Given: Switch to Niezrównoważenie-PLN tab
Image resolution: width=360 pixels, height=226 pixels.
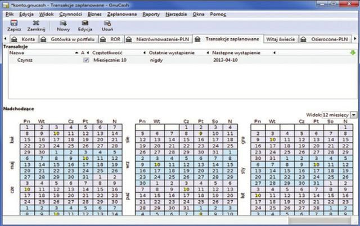Looking at the screenshot, I should tap(158, 39).
